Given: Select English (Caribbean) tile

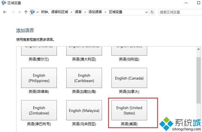Looking at the screenshot, I should (84, 78).
